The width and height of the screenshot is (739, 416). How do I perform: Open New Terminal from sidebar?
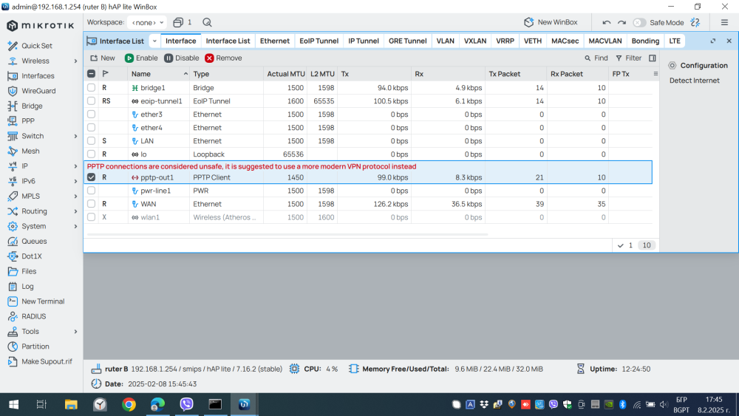(42, 301)
